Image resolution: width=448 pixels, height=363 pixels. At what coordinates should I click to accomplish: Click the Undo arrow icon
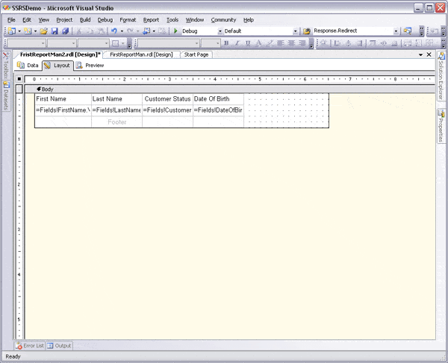[x=114, y=31]
